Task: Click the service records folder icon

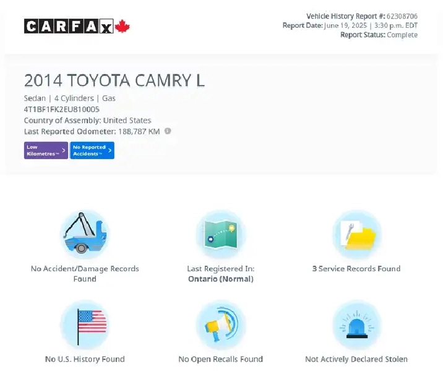Action: (357, 234)
